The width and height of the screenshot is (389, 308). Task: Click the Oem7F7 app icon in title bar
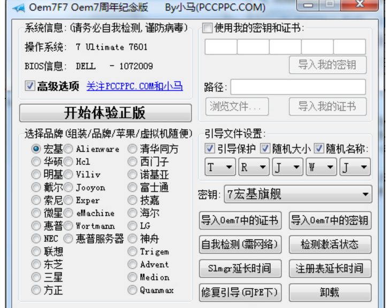tap(18, 8)
